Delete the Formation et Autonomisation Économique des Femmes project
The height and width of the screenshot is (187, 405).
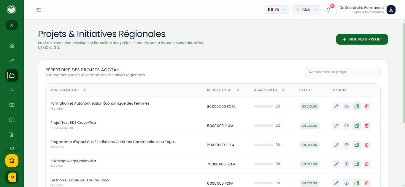(x=367, y=106)
